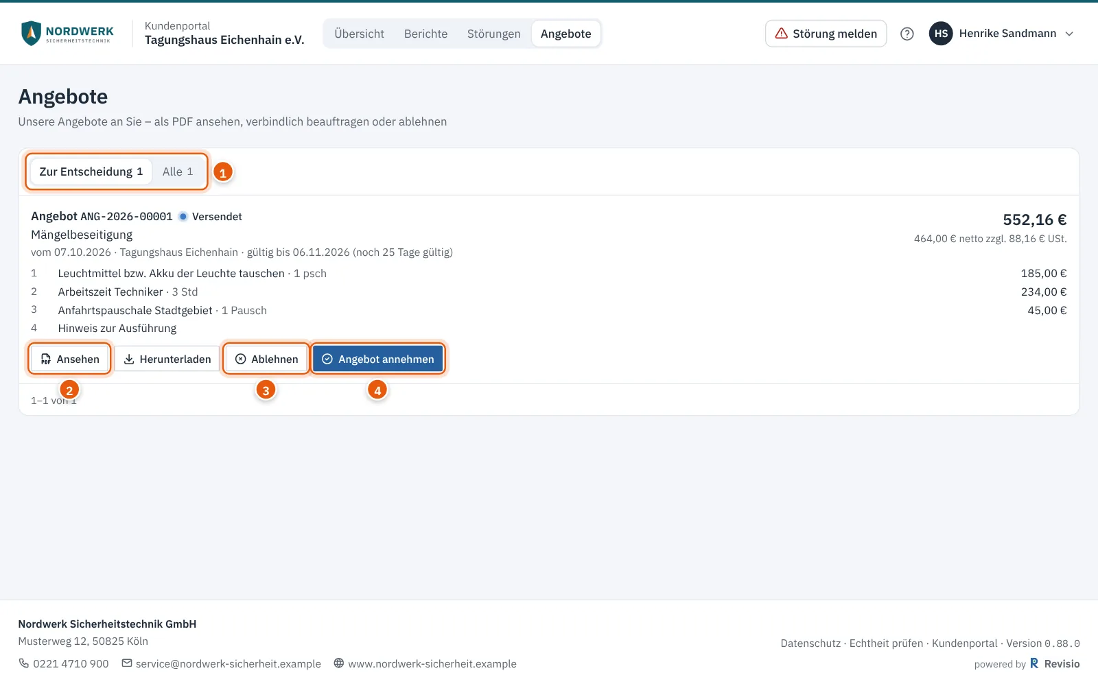Screen dimensions: 1098x686
Task: Click Version 0.88.0 in footer
Action: (x=1043, y=643)
